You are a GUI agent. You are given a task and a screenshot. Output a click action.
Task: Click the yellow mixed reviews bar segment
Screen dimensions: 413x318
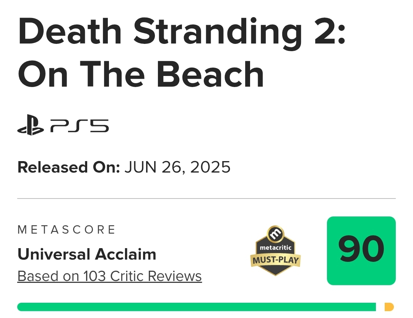[389, 307]
